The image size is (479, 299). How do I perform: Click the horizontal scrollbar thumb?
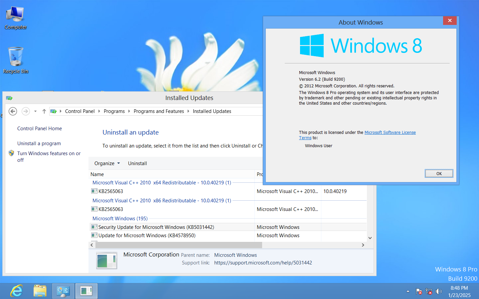tap(179, 245)
